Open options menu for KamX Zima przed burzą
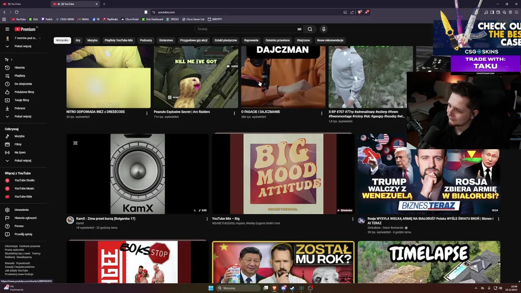 (x=207, y=219)
